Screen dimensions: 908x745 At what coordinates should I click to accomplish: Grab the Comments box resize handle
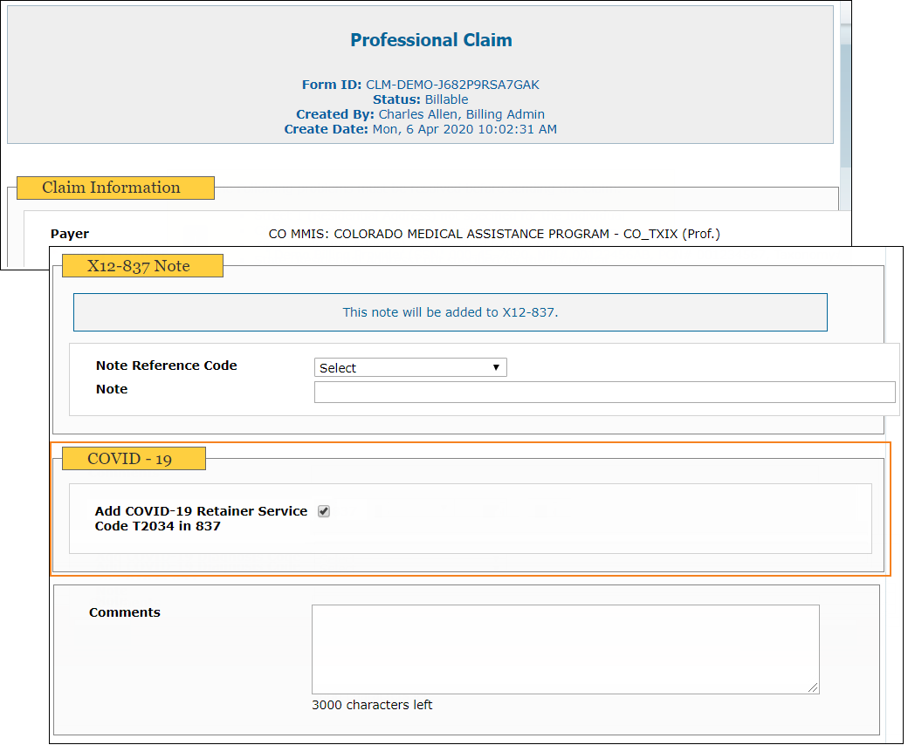(x=814, y=688)
